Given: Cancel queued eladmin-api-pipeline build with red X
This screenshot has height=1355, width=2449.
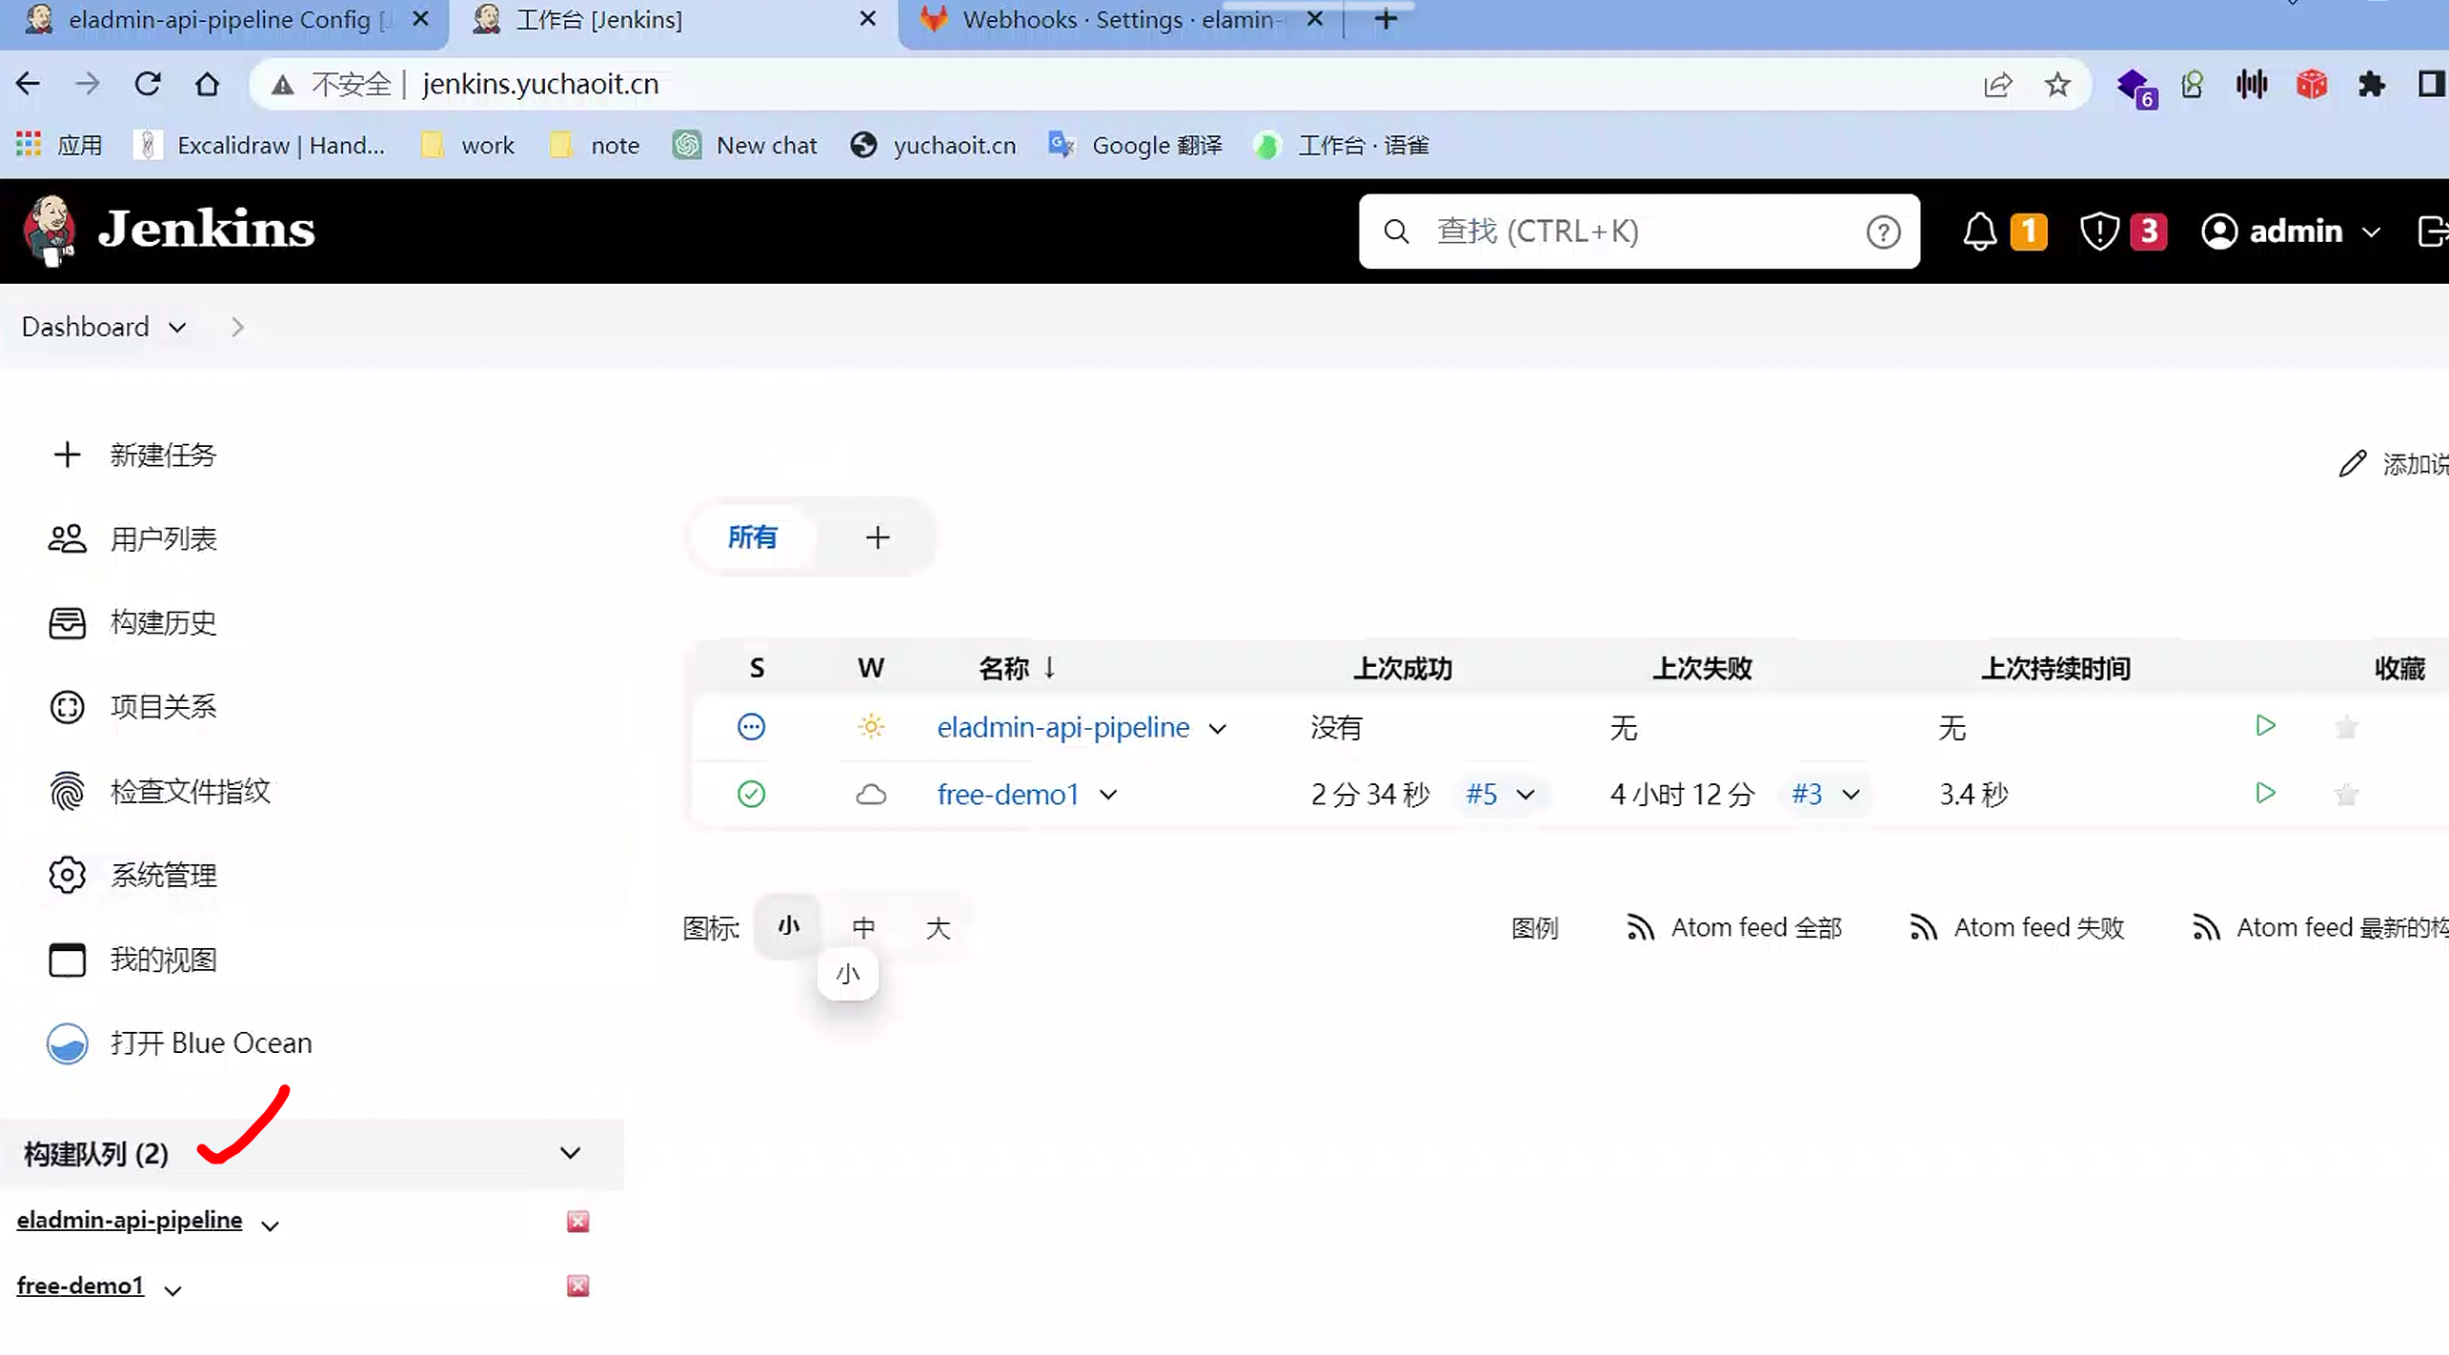Looking at the screenshot, I should (x=577, y=1220).
